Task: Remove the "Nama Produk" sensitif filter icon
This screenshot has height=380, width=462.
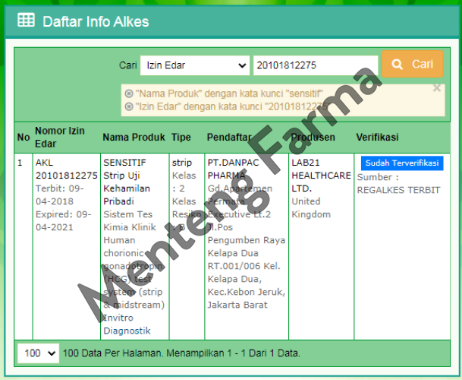Action: coord(129,93)
